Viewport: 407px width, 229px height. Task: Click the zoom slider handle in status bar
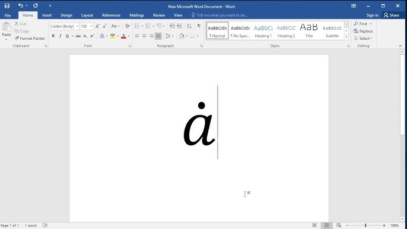pos(365,225)
